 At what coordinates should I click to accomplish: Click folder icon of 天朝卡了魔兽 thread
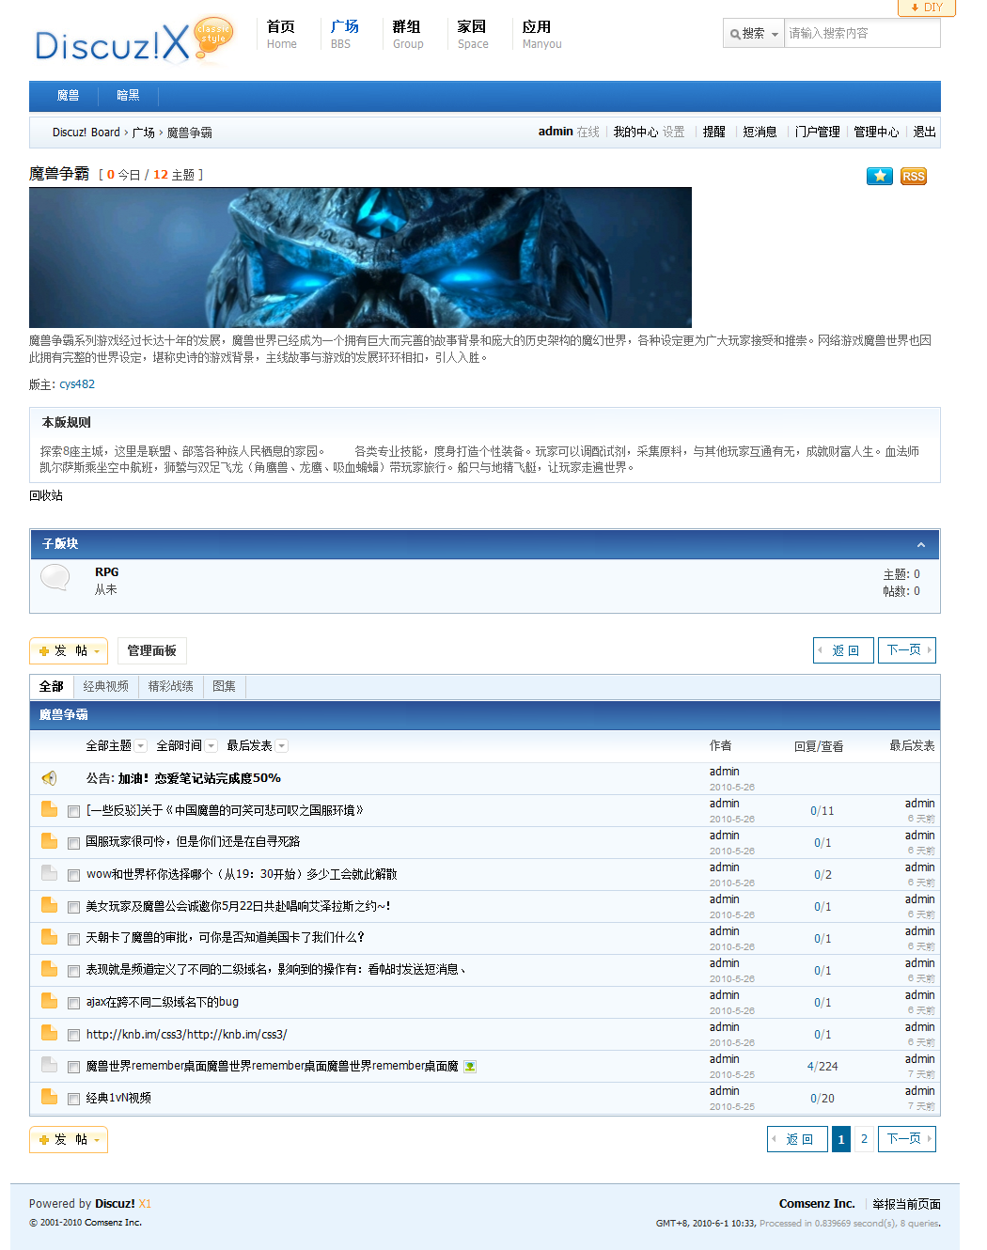[50, 937]
